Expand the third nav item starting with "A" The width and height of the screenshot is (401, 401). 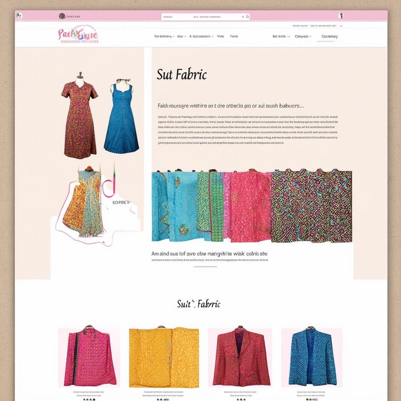(201, 36)
